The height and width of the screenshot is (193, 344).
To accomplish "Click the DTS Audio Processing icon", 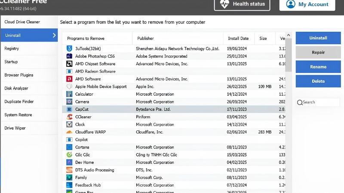I will pos(69,170).
